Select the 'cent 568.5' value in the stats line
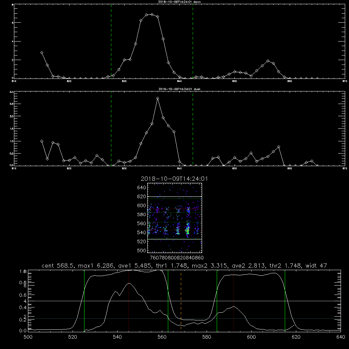The image size is (349, 349). (x=59, y=266)
